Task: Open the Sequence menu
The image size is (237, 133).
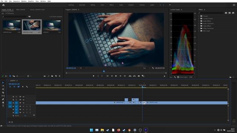Action: tap(16, 1)
